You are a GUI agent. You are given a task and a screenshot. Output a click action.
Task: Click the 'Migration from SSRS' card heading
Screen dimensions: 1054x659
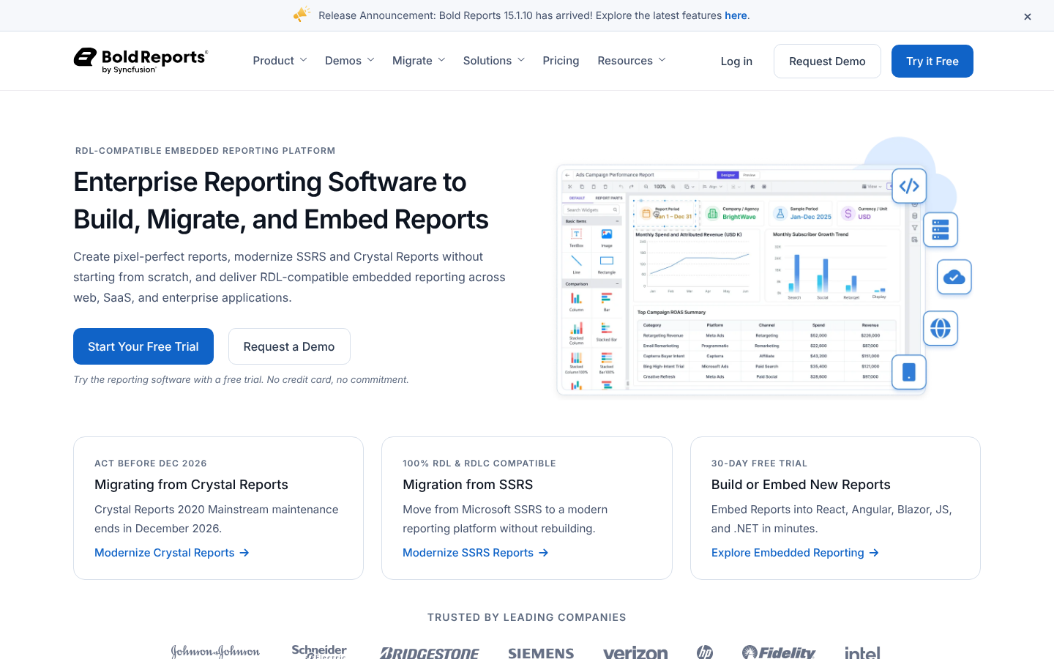click(x=468, y=485)
